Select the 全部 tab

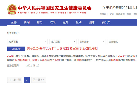coord(14,22)
